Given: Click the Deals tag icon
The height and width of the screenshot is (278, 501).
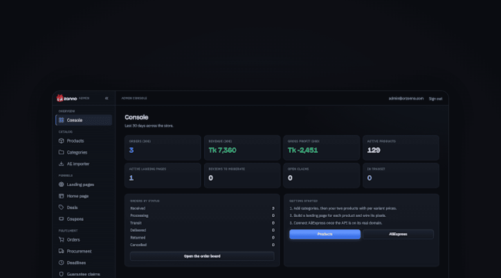Looking at the screenshot, I should pyautogui.click(x=61, y=207).
